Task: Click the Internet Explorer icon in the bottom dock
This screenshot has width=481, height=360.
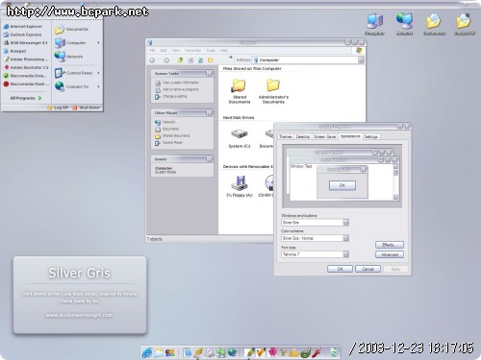Action: (x=147, y=352)
